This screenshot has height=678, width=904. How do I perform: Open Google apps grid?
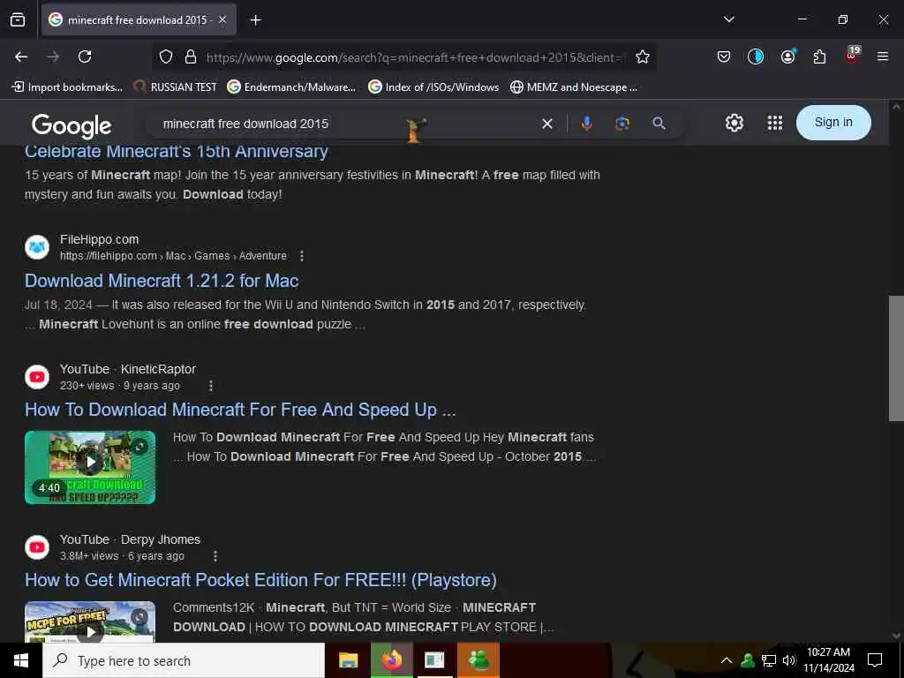point(775,123)
